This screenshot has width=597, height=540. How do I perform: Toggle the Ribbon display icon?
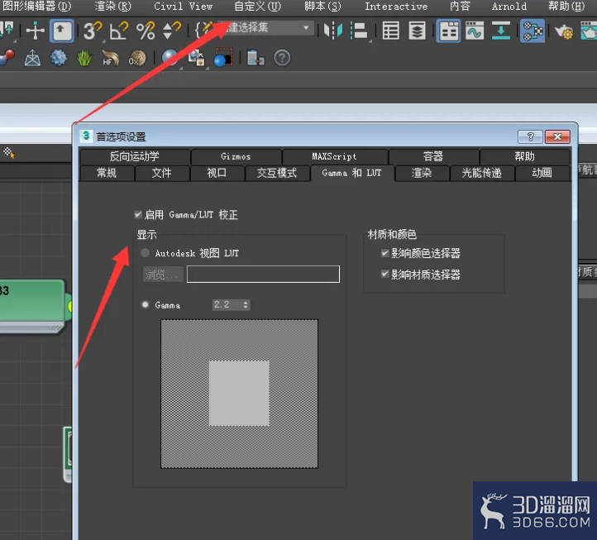[x=448, y=31]
